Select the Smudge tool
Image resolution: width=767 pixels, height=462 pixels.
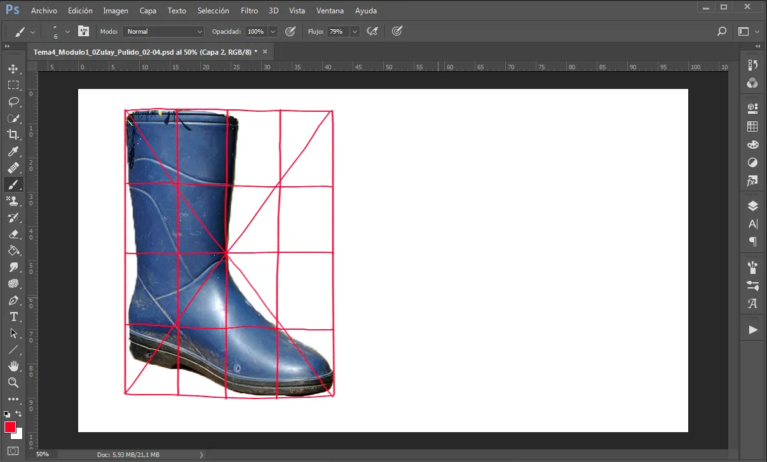[x=13, y=267]
